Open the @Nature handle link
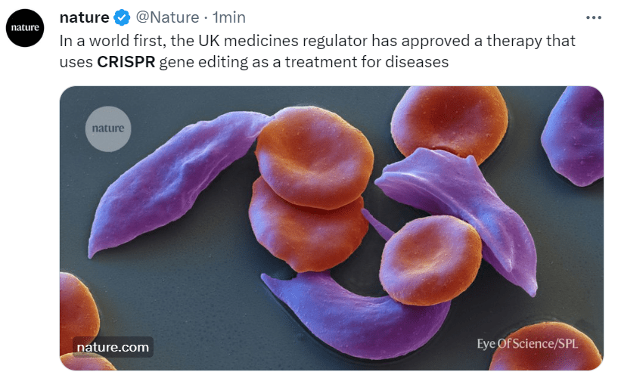 [167, 17]
